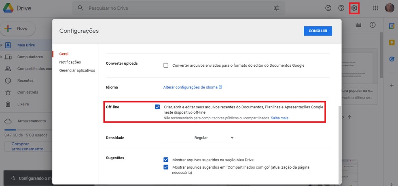398x186 pixels.
Task: Open the Settings gear icon
Action: 354,8
